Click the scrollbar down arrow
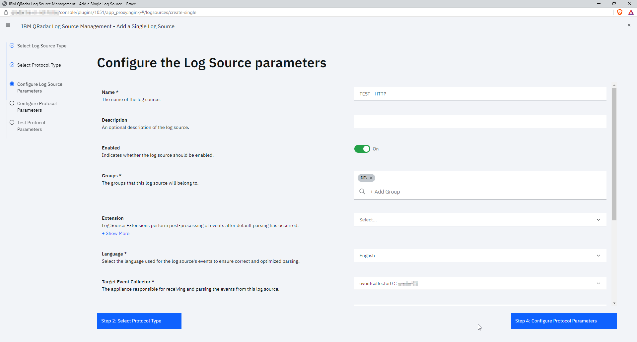This screenshot has height=342, width=637. 614,303
